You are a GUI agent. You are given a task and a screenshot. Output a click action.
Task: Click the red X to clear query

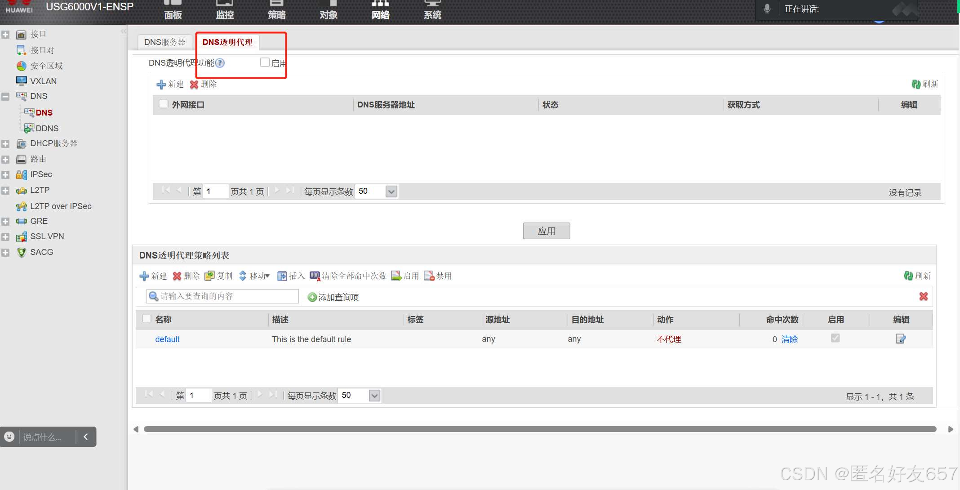[923, 296]
